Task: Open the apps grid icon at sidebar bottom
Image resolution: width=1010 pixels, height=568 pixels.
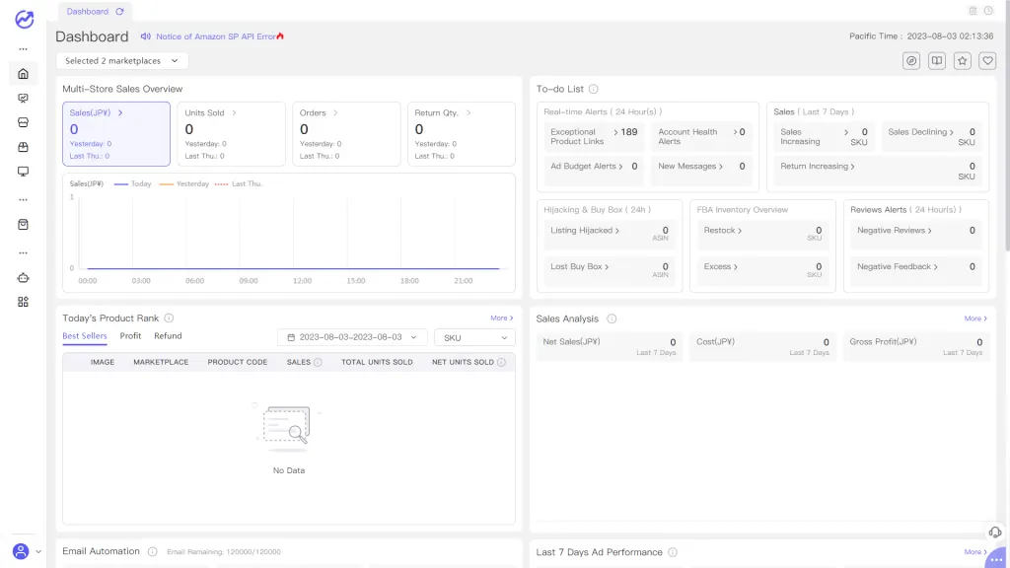Action: tap(23, 302)
